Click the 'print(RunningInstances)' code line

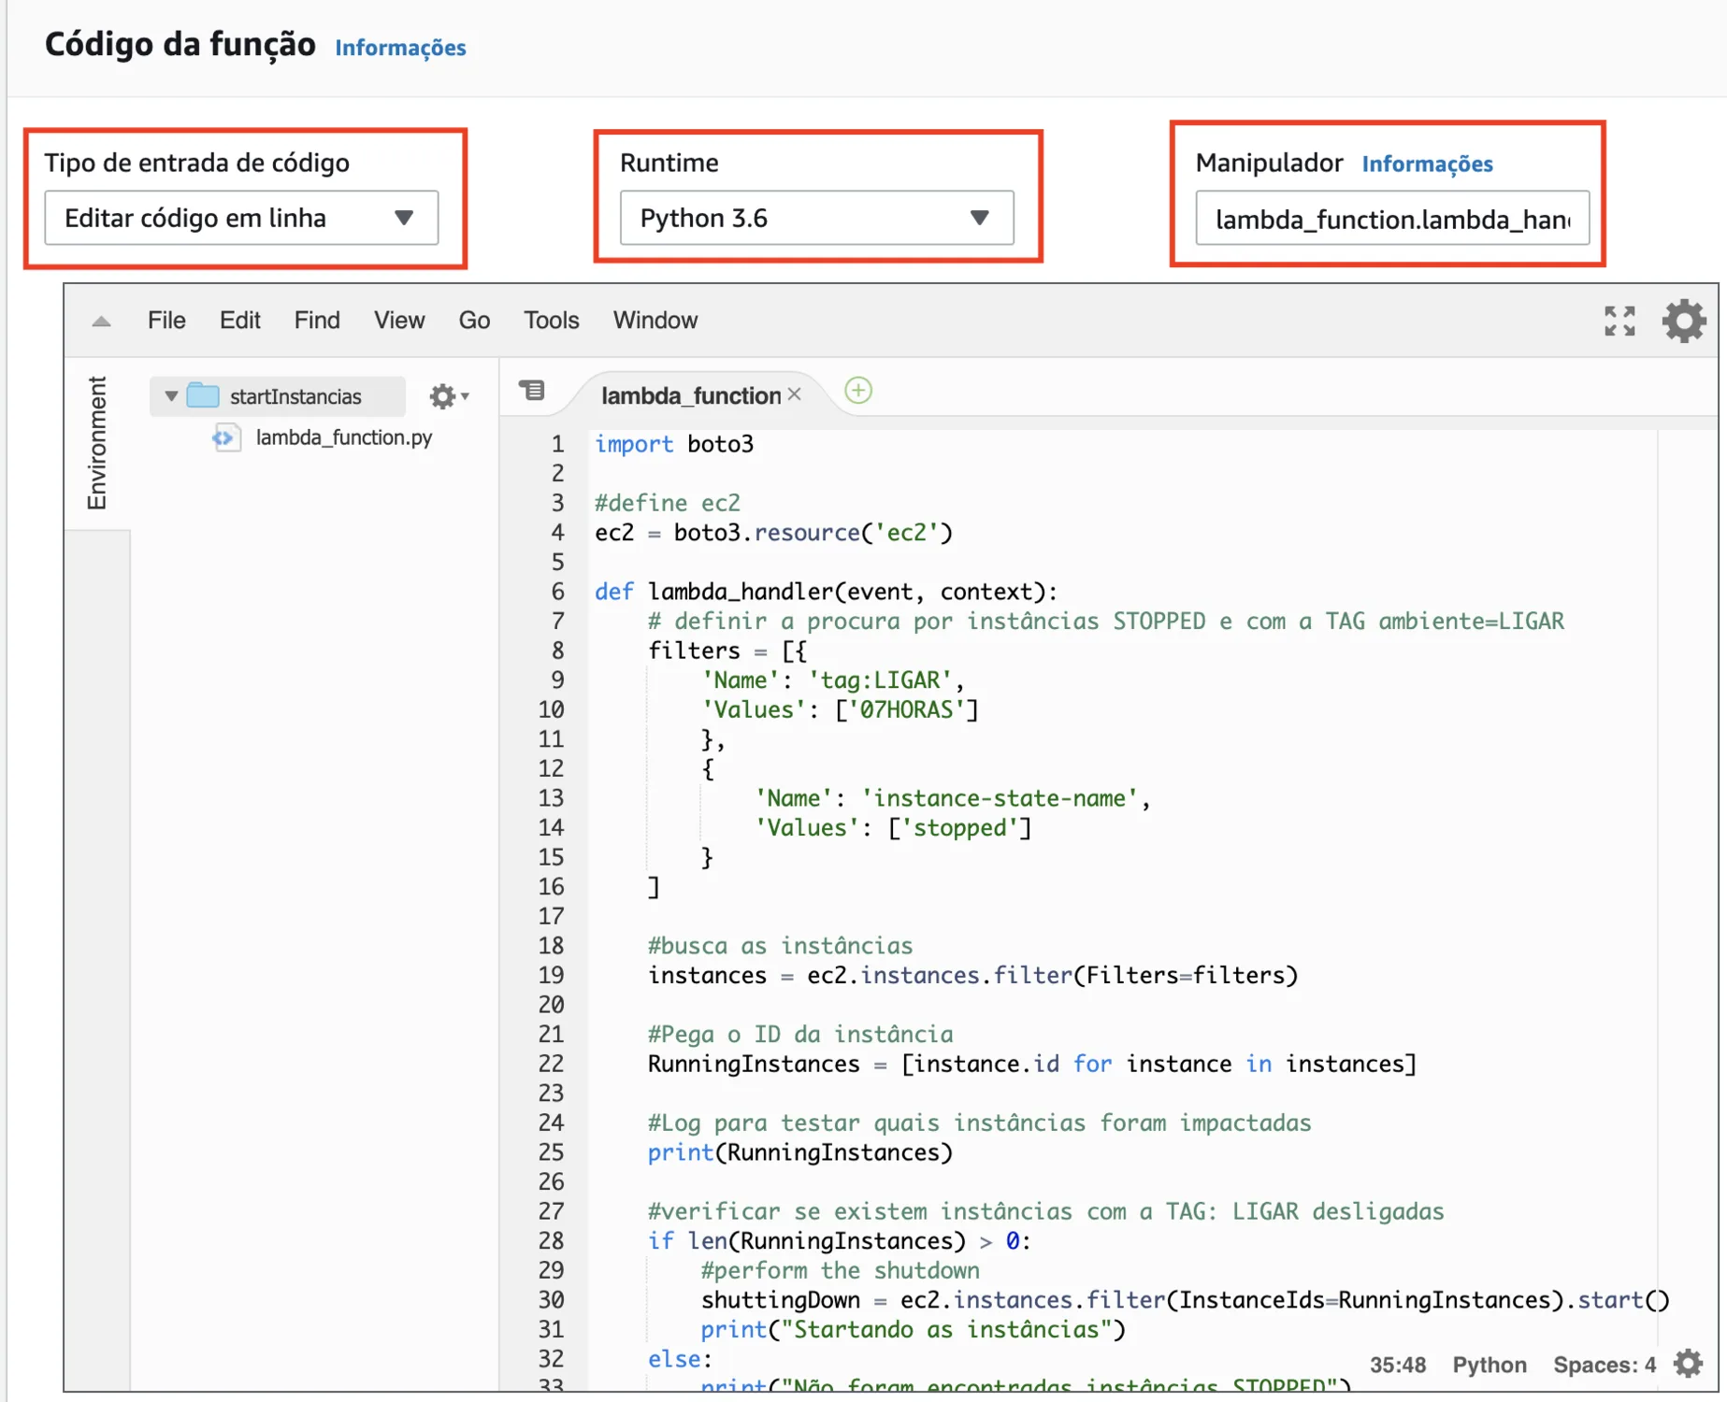[800, 1152]
